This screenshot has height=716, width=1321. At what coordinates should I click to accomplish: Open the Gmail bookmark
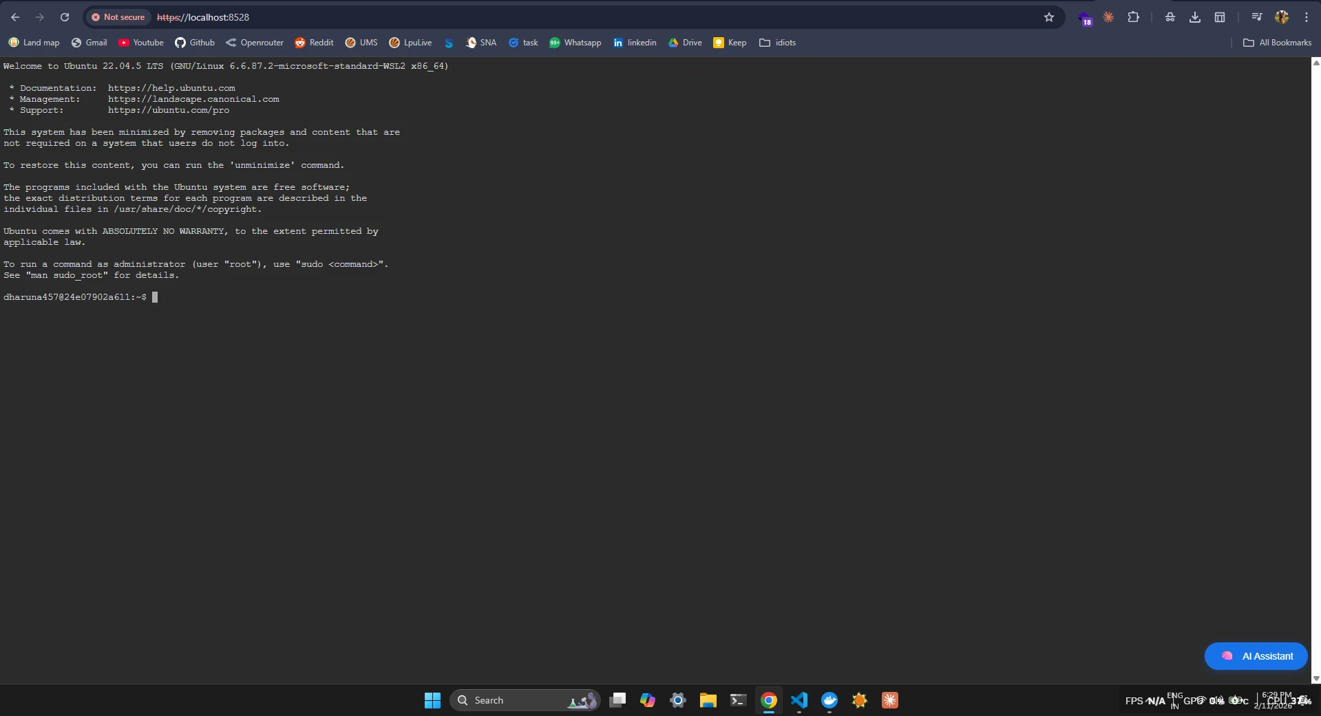point(88,43)
